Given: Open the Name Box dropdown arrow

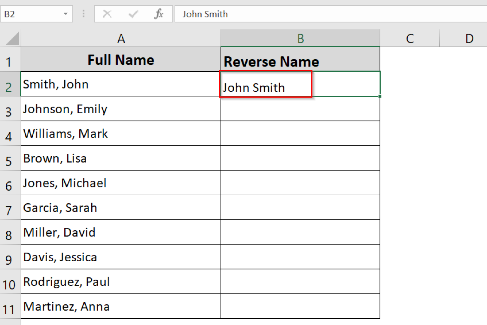Looking at the screenshot, I should pos(66,14).
